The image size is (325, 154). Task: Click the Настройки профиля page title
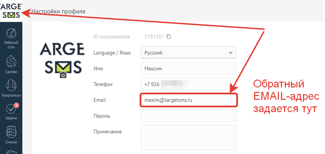tap(58, 11)
